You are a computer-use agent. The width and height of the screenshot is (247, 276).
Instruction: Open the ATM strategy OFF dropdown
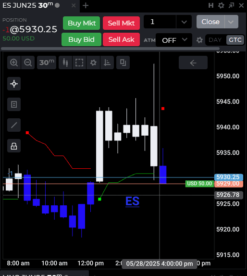click(174, 40)
